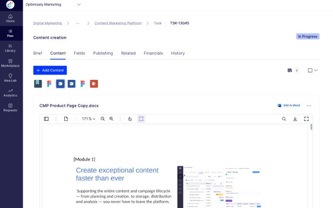Switch to the Financials tab
The height and width of the screenshot is (208, 333).
pyautogui.click(x=153, y=53)
